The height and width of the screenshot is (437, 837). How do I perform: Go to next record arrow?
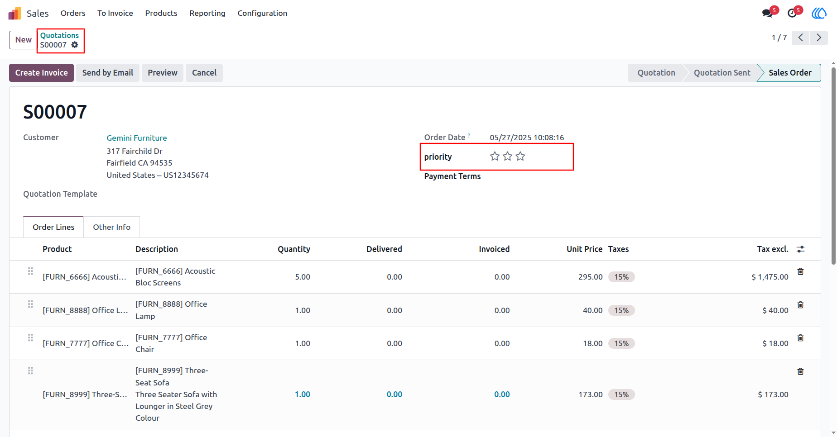(819, 38)
